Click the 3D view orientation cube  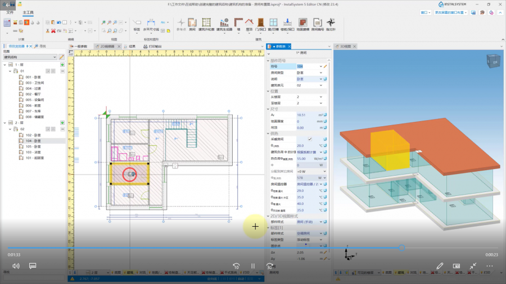tap(492, 60)
